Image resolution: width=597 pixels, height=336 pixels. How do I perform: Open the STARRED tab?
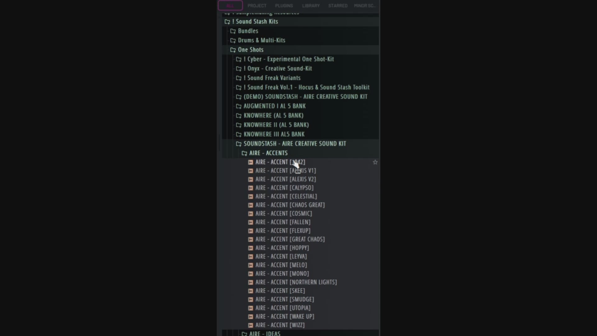(338, 6)
